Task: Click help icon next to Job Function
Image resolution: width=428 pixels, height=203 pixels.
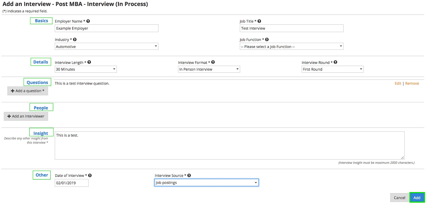Action: click(267, 40)
